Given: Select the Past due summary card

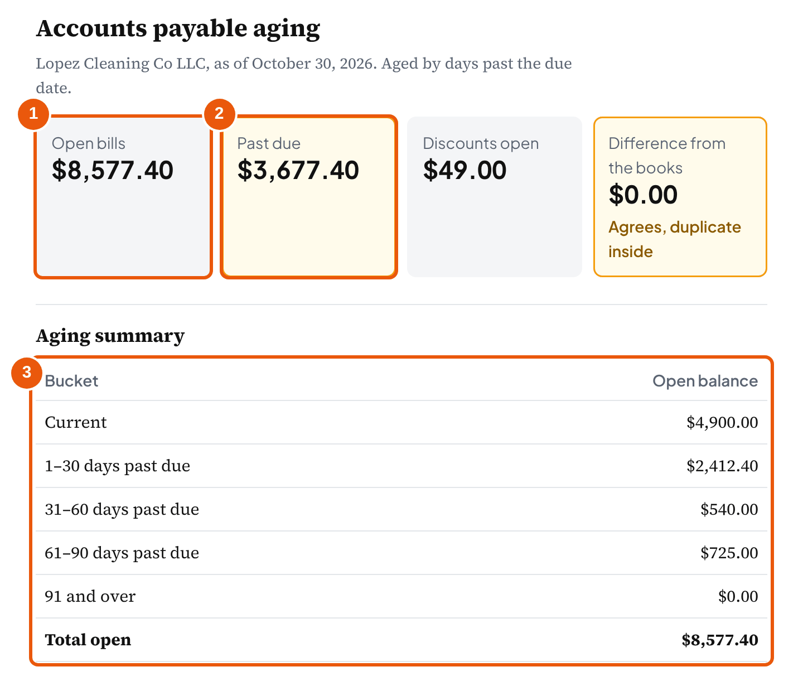Looking at the screenshot, I should 309,197.
